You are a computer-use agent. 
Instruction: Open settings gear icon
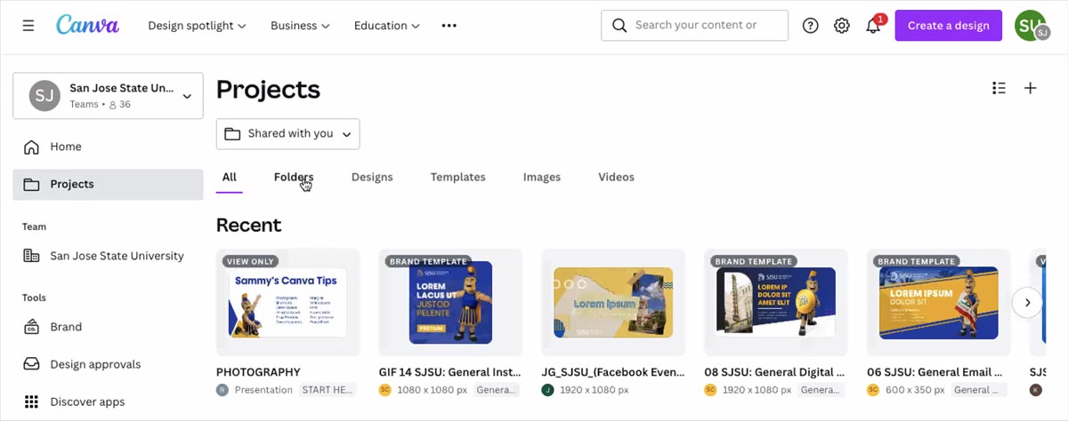pyautogui.click(x=841, y=26)
